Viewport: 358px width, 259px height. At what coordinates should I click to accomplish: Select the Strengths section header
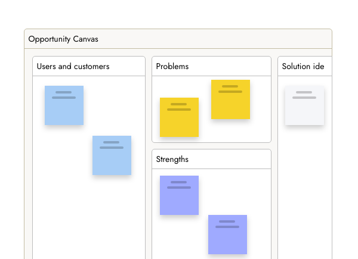[x=172, y=160]
